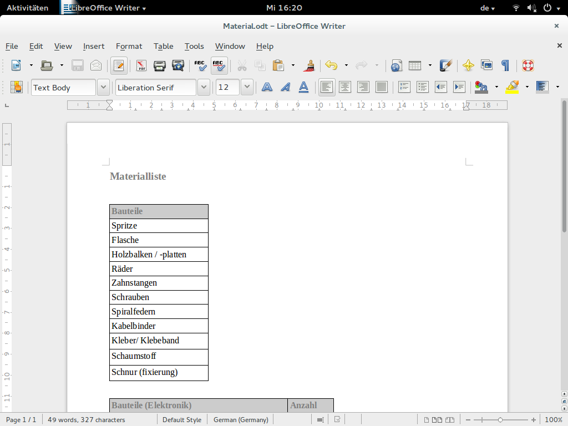The width and height of the screenshot is (568, 426).
Task: Click the Default Style page style field
Action: (x=182, y=420)
